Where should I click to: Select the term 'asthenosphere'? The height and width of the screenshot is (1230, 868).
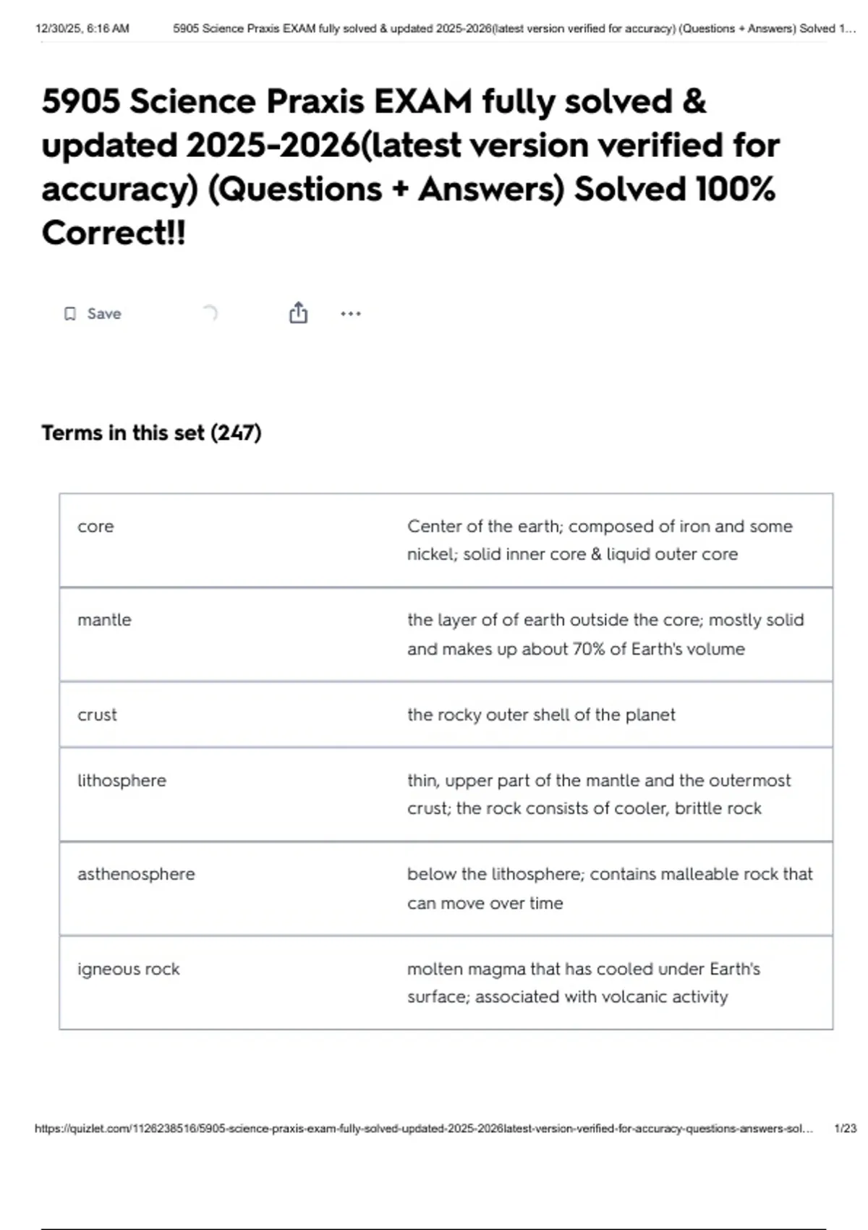tap(136, 874)
